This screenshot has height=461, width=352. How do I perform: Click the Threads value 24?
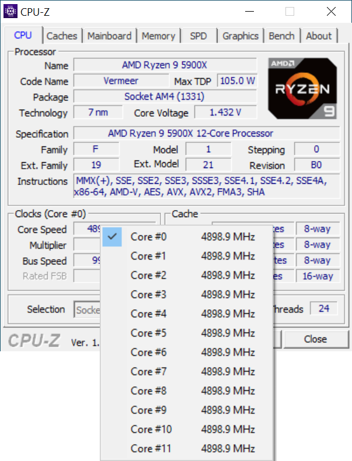click(324, 309)
